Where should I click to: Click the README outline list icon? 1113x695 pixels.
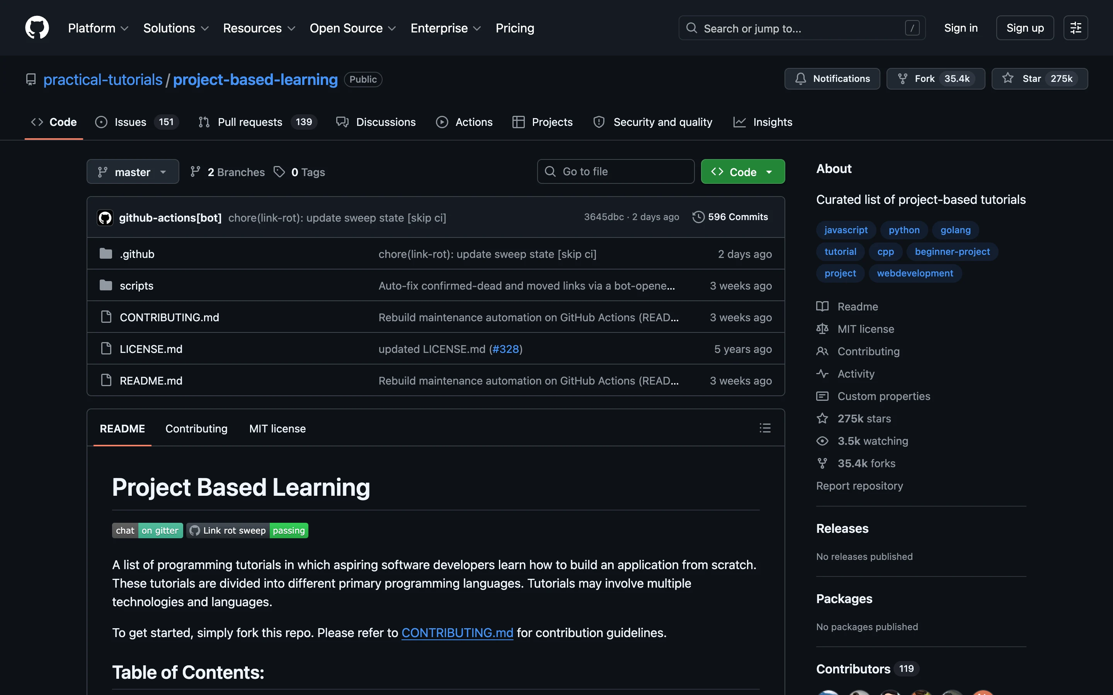765,428
